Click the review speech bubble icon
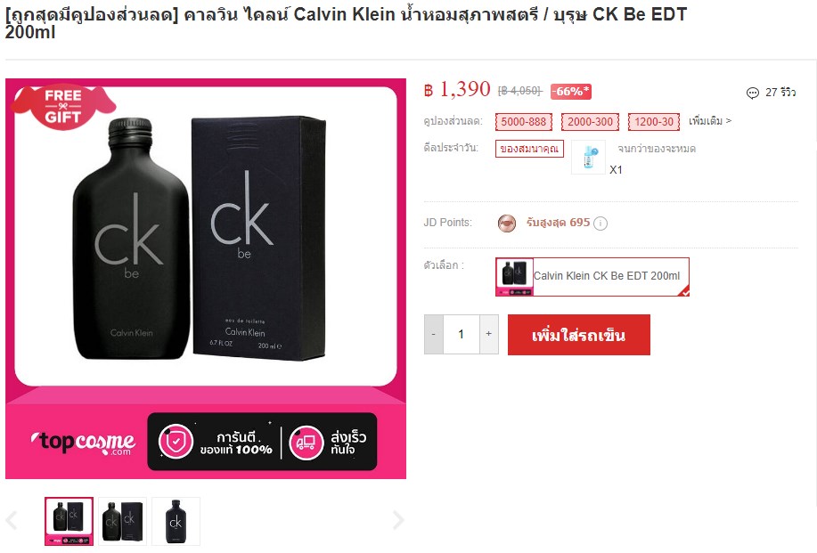This screenshot has height=553, width=817. tap(752, 93)
